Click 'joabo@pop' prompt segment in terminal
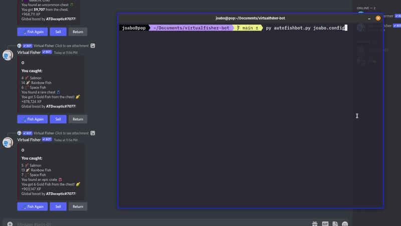Screen dimensions: 401x226 point(134,28)
